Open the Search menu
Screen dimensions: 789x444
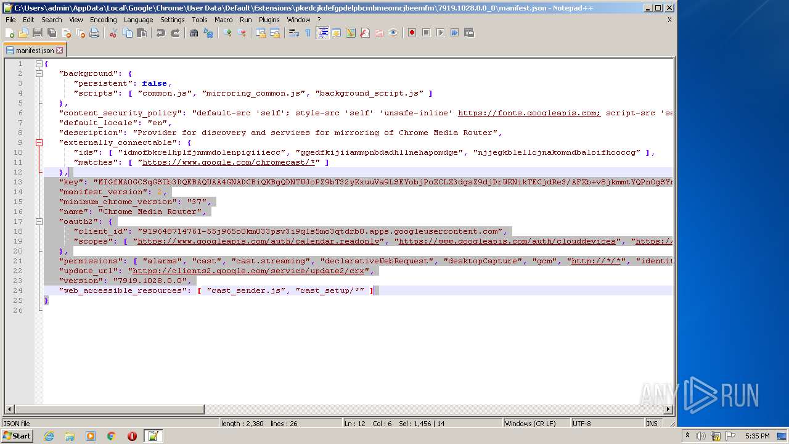(52, 20)
